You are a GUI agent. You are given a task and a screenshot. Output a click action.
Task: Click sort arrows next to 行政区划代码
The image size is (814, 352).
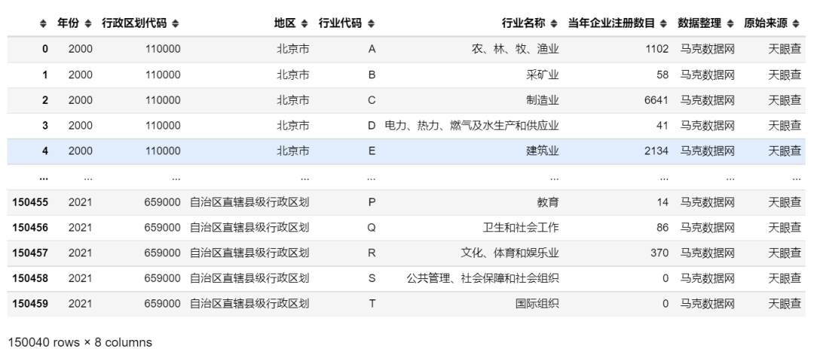(176, 23)
